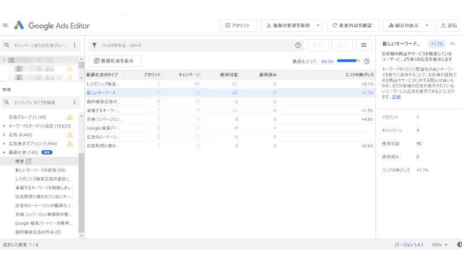Open filter help question mark icon
Viewport: 462px width, 260px height.
click(x=298, y=45)
